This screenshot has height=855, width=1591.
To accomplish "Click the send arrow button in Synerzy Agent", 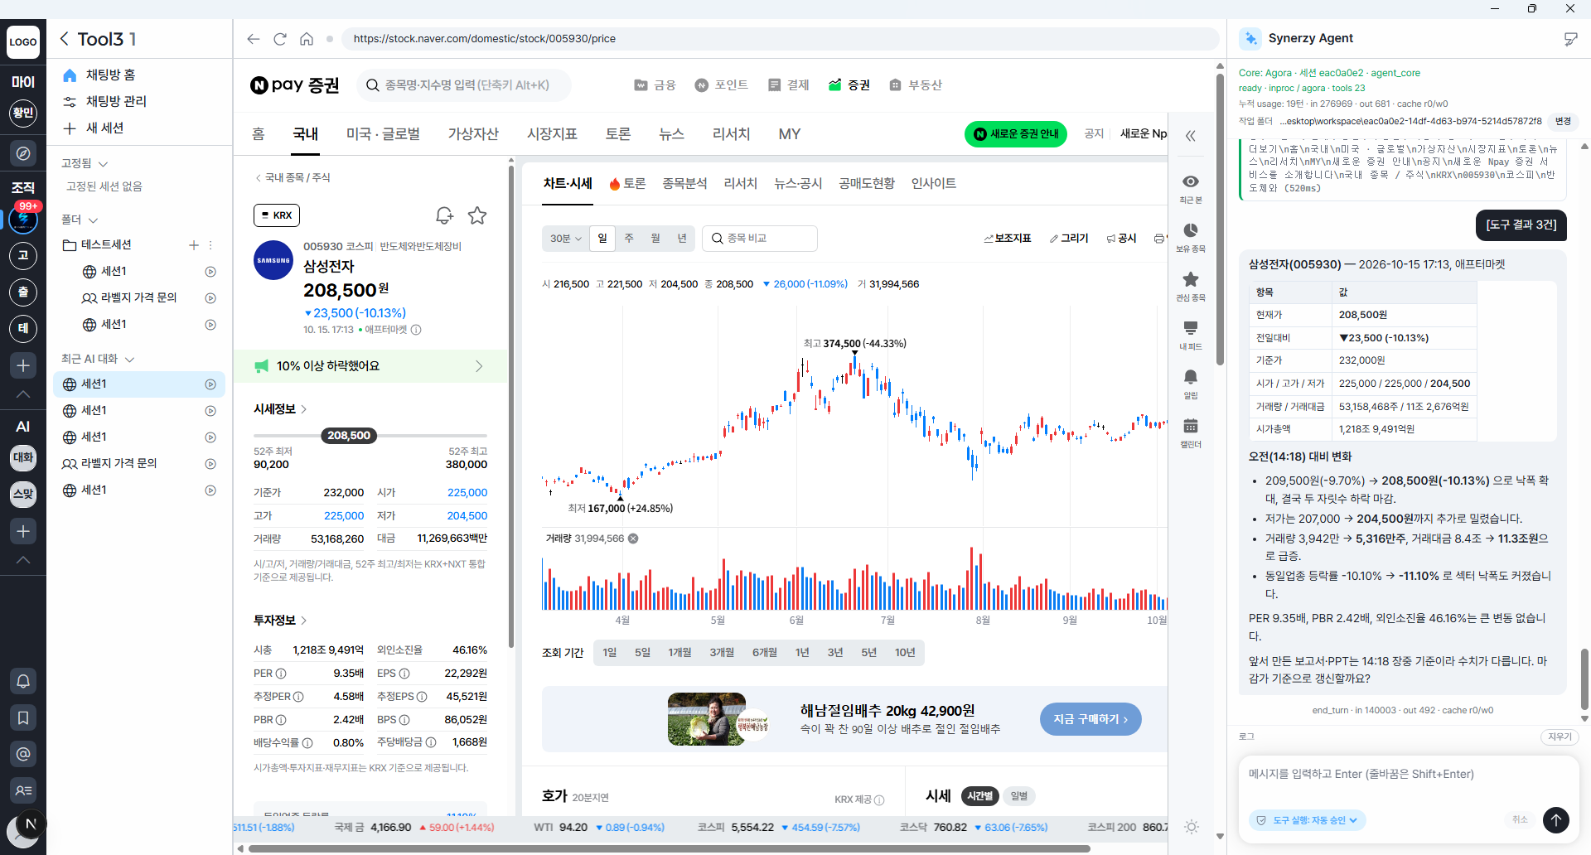I will (x=1556, y=820).
